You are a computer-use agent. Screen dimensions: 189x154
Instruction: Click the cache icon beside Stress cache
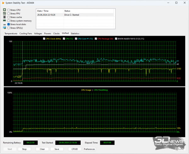click(x=4, y=17)
